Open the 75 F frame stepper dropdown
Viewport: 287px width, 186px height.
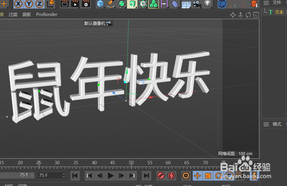point(65,175)
